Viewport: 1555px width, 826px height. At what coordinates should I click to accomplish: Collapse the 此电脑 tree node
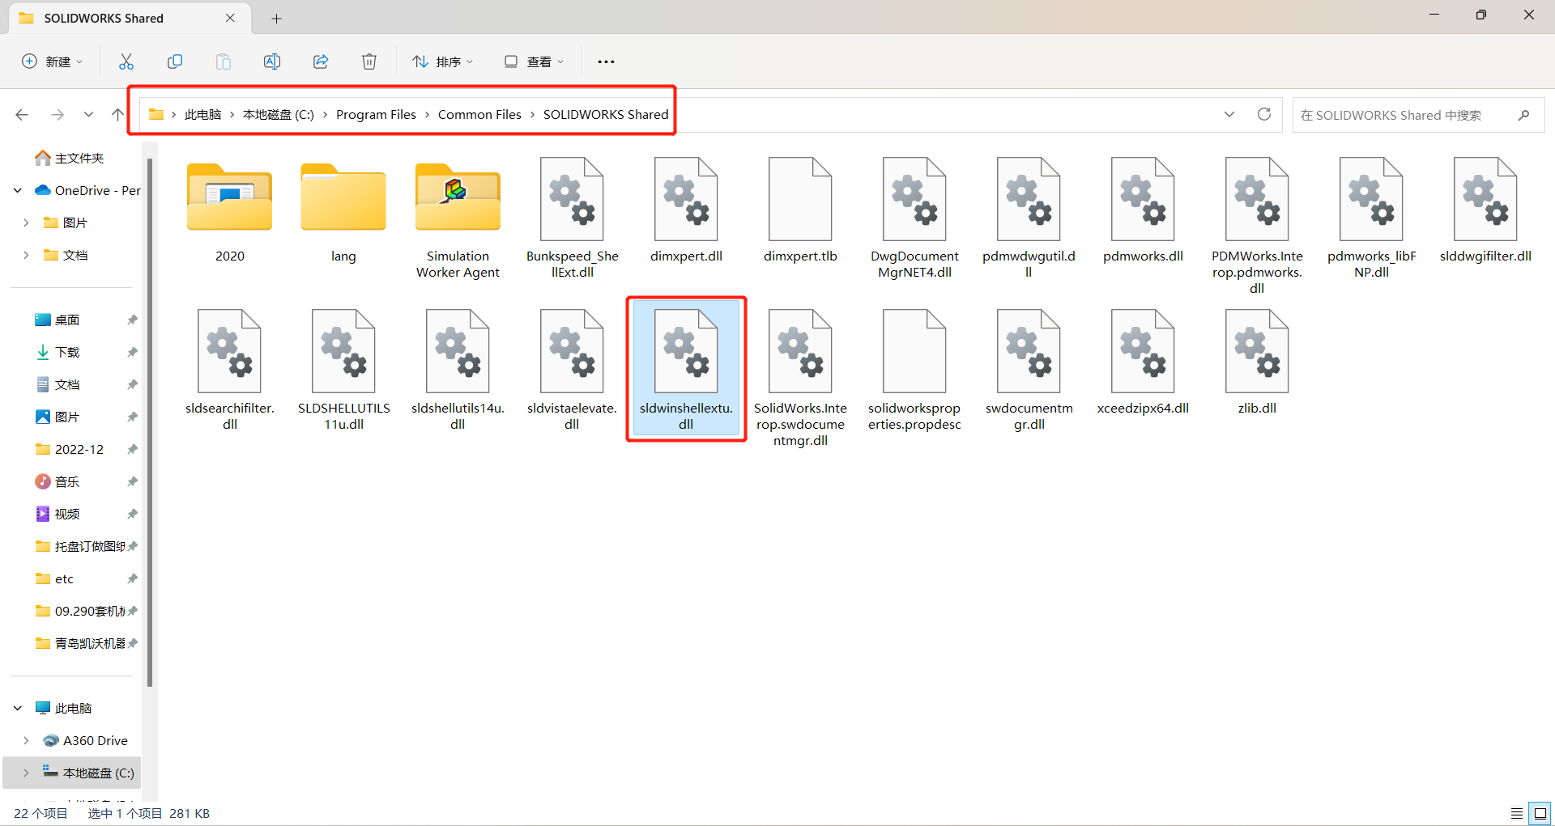(18, 708)
